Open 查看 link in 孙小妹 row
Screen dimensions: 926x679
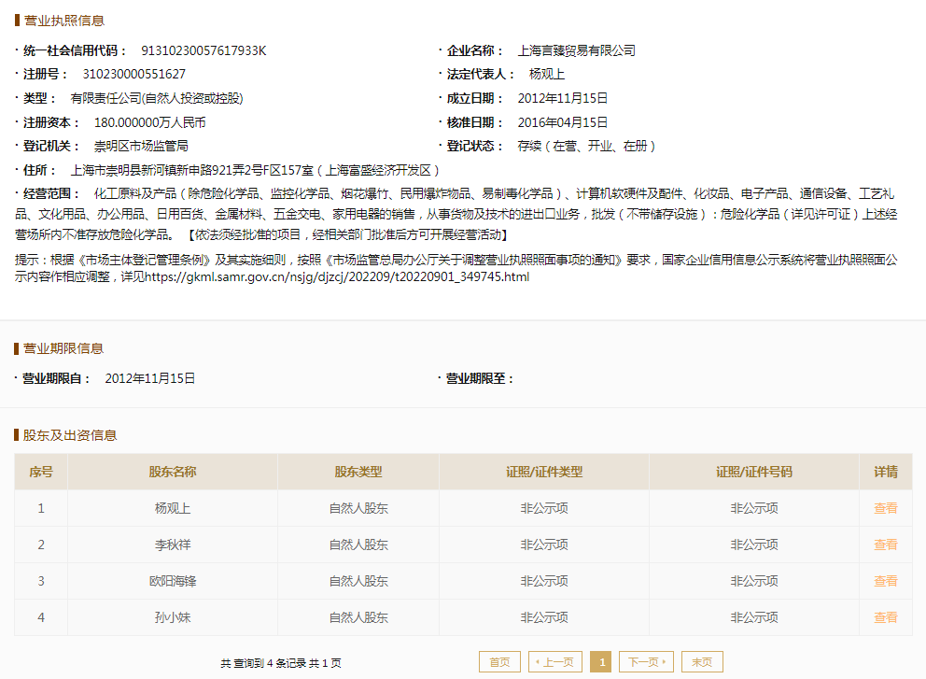(x=885, y=617)
